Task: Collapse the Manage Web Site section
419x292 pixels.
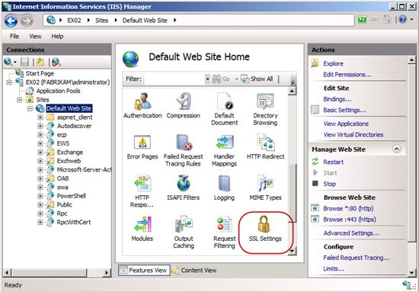Action: point(397,149)
